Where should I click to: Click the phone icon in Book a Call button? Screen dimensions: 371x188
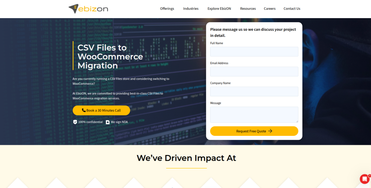click(x=84, y=110)
